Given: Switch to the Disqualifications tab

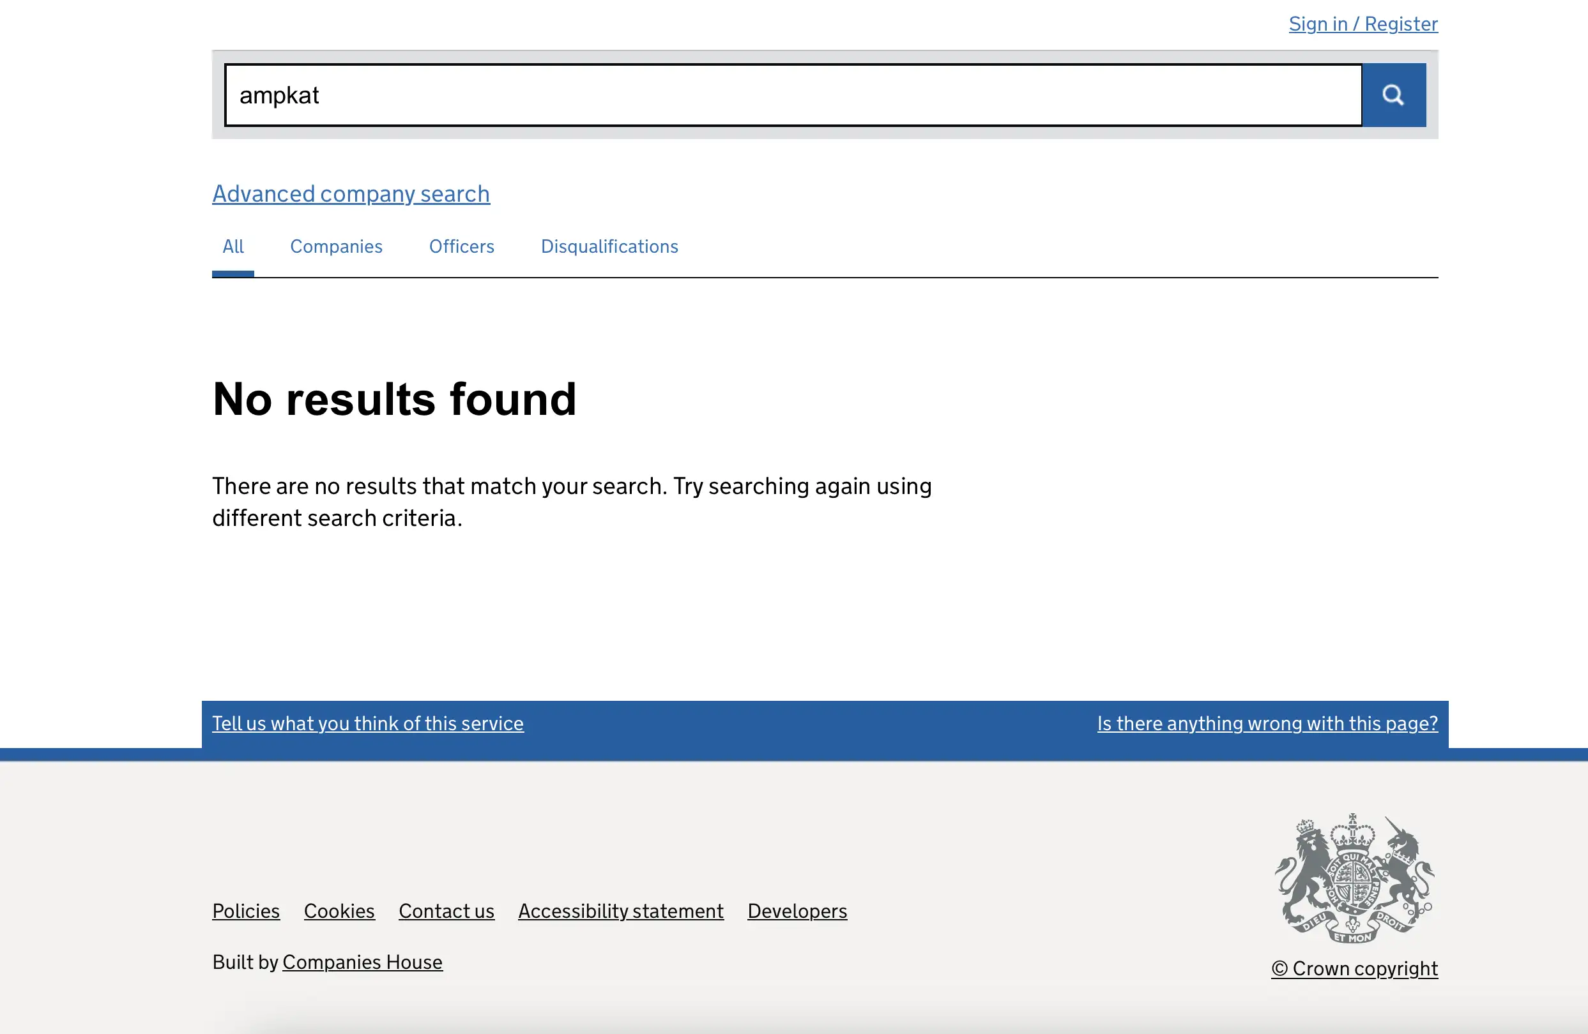Looking at the screenshot, I should click(609, 246).
